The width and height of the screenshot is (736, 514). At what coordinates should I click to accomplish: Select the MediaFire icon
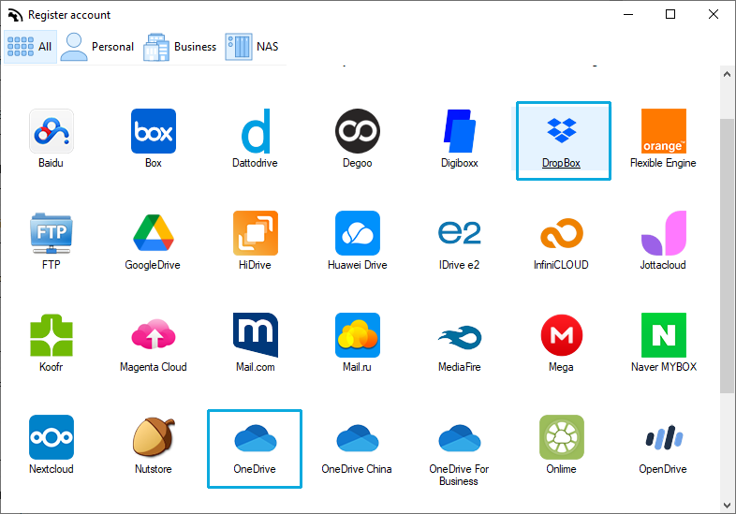pyautogui.click(x=460, y=337)
